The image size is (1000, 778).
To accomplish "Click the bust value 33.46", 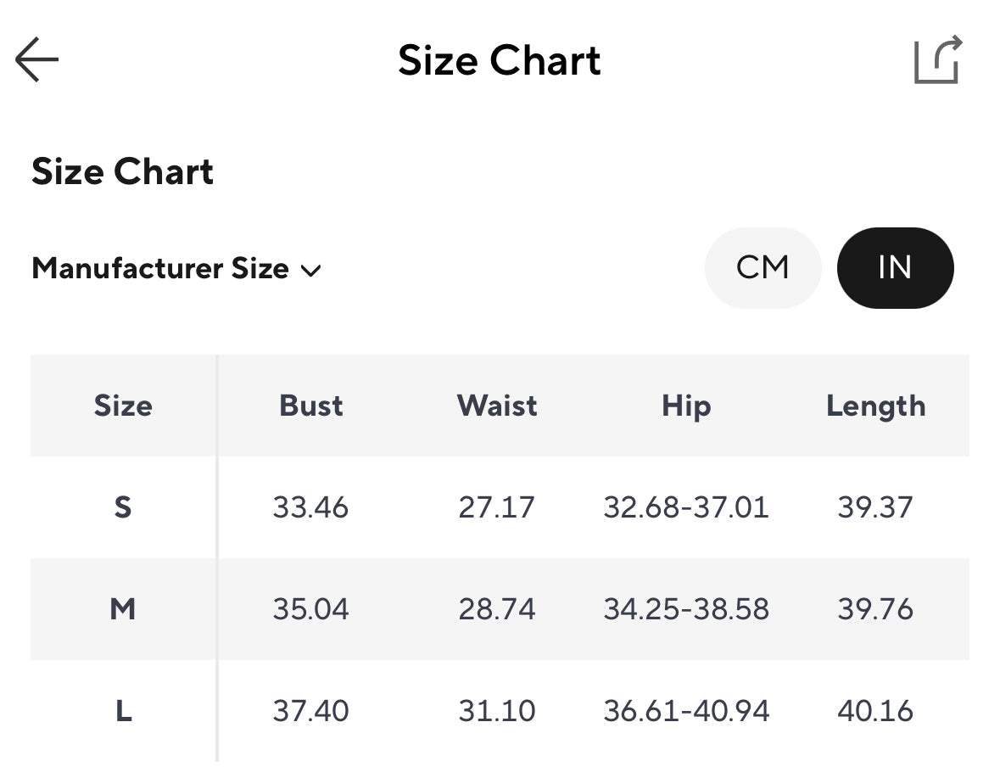I will (310, 507).
